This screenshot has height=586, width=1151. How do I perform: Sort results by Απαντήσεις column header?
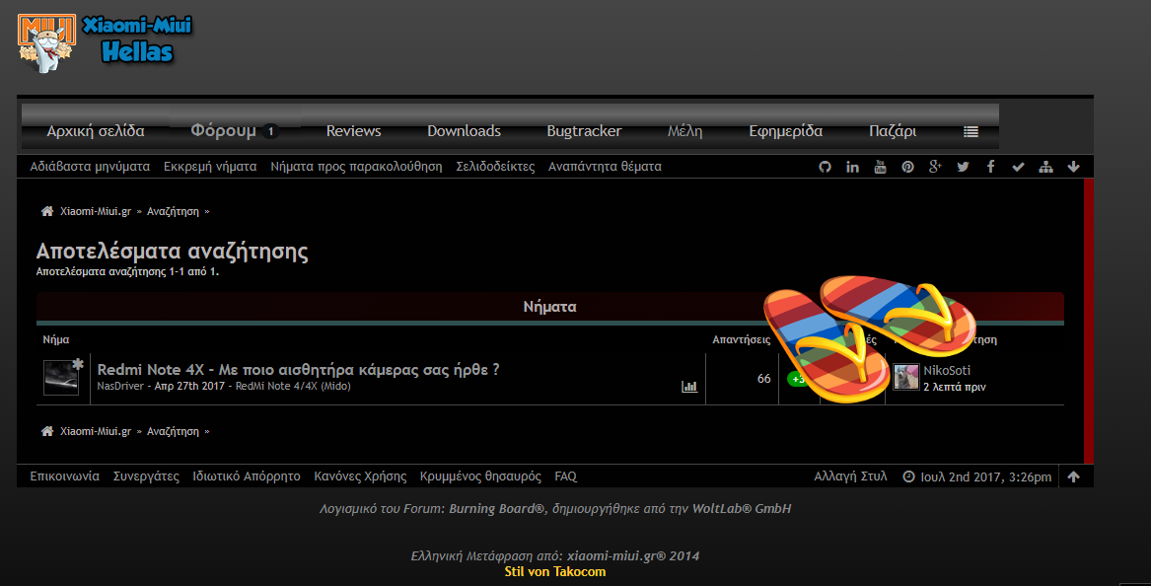(x=741, y=339)
